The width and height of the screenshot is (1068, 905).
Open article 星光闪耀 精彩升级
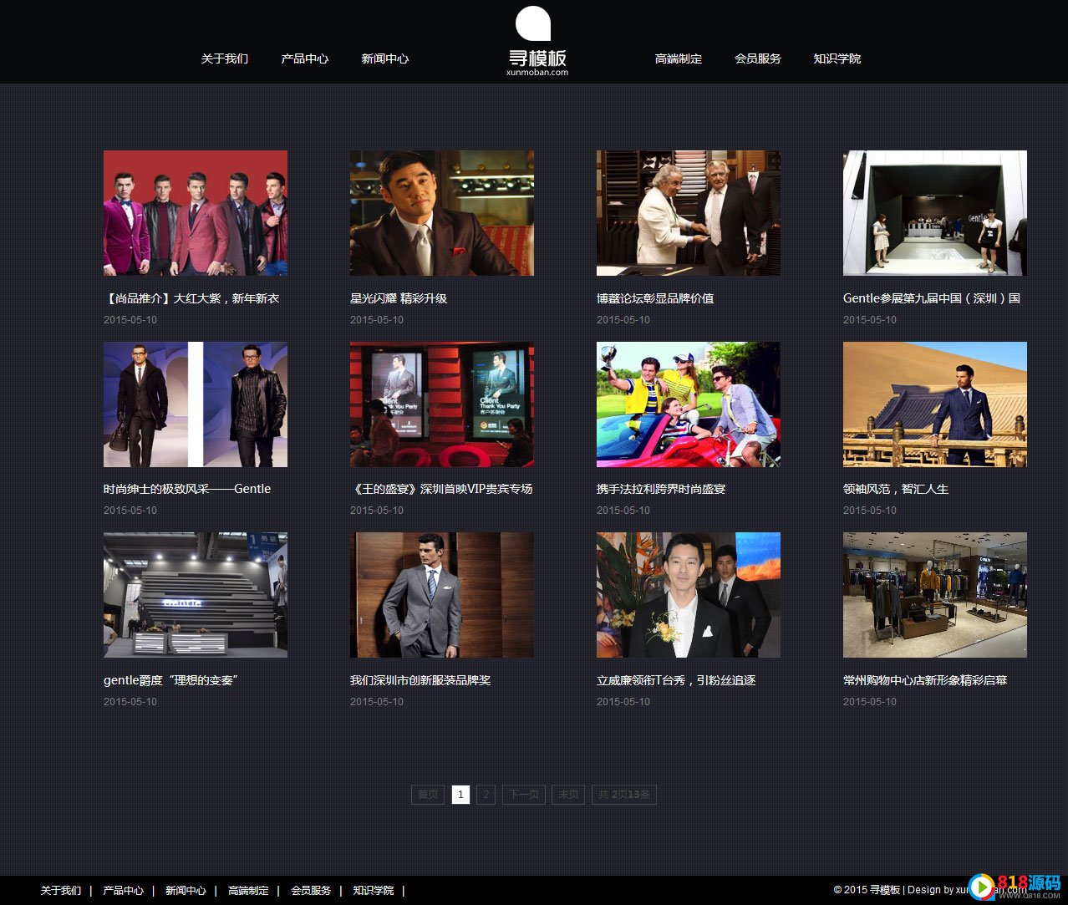pos(399,298)
